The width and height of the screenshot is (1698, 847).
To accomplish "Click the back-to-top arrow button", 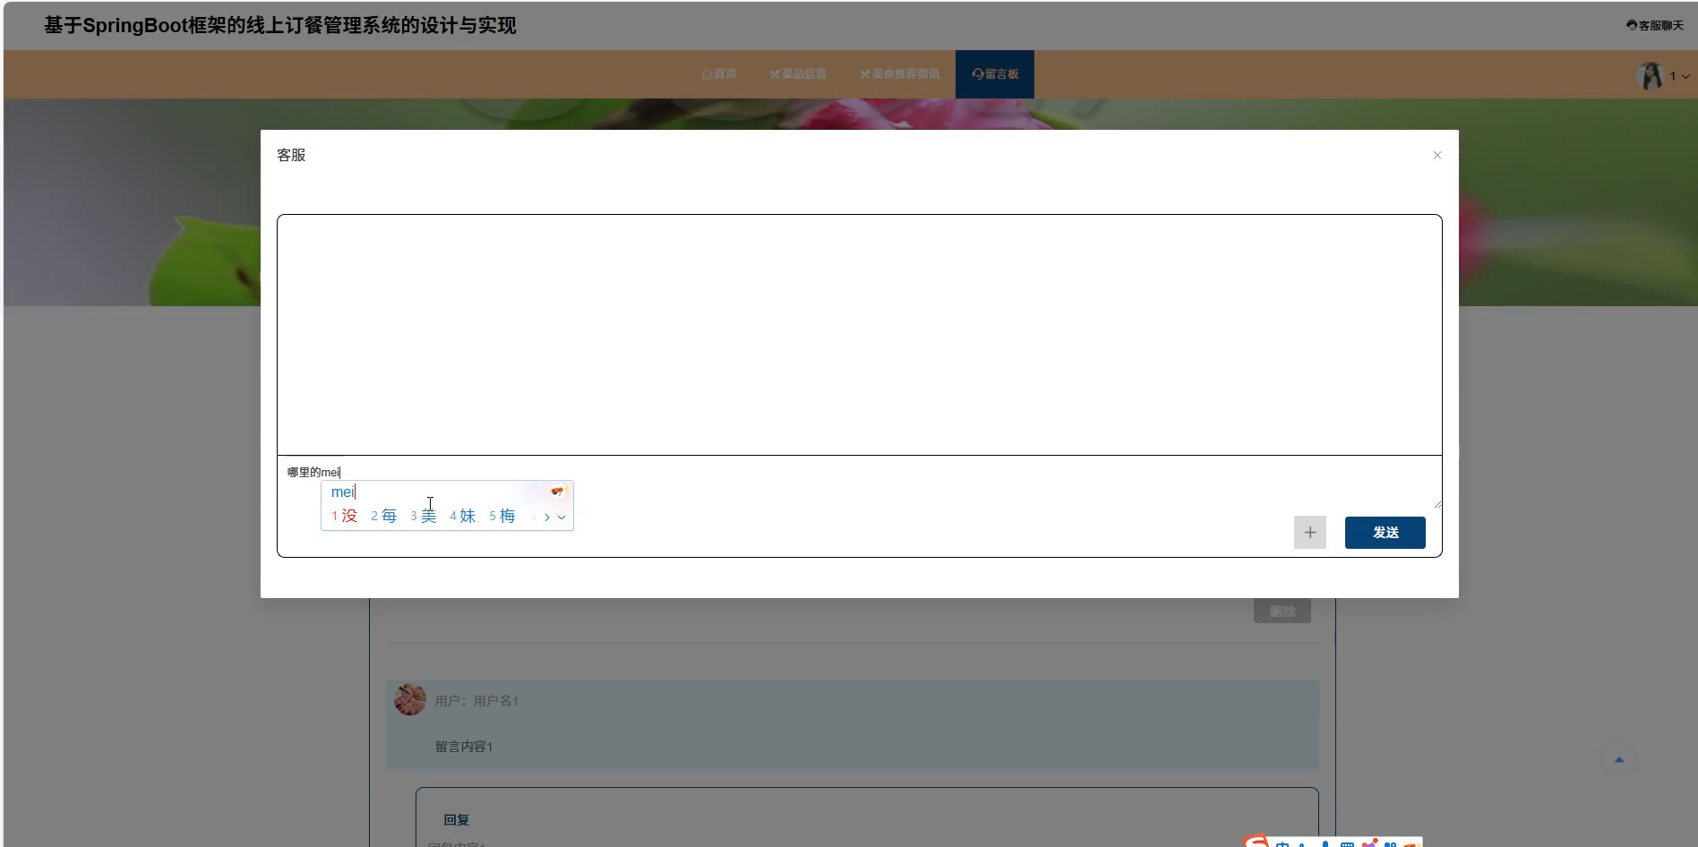I will point(1618,759).
